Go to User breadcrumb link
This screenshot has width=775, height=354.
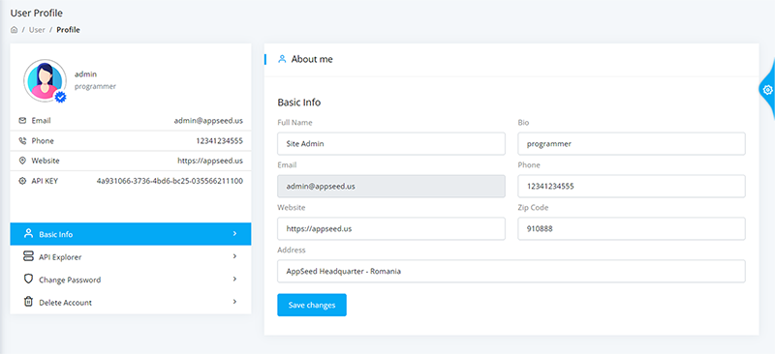click(x=37, y=30)
